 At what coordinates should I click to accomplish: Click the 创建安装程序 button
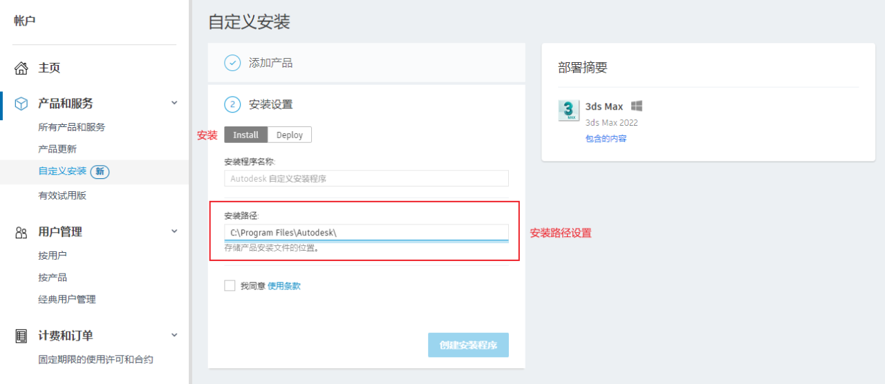468,345
